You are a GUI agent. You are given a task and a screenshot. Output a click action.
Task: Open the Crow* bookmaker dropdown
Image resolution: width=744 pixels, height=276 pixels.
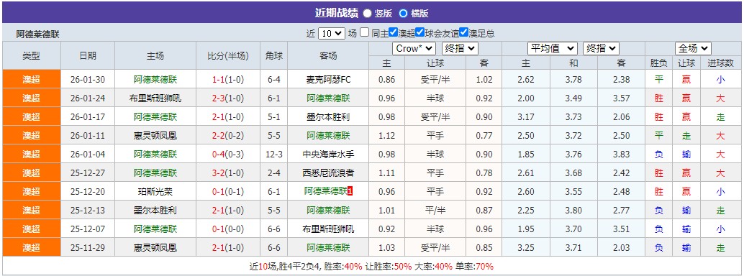[414, 48]
